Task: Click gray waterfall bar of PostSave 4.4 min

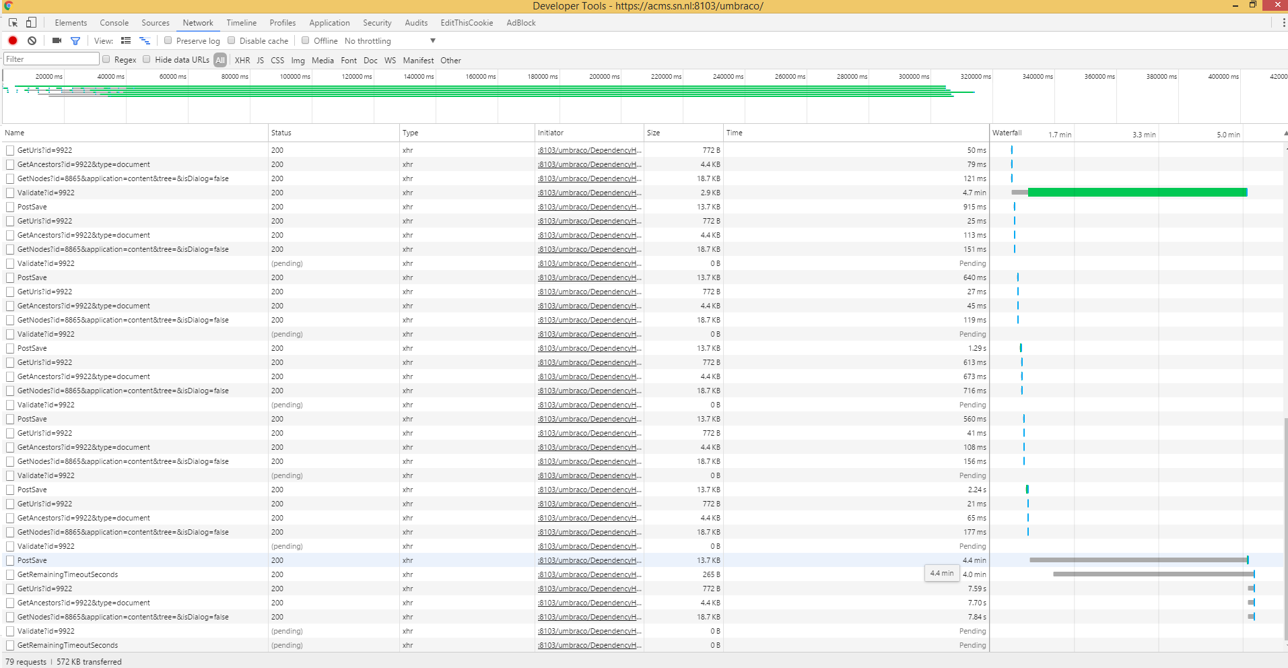Action: pyautogui.click(x=1138, y=560)
